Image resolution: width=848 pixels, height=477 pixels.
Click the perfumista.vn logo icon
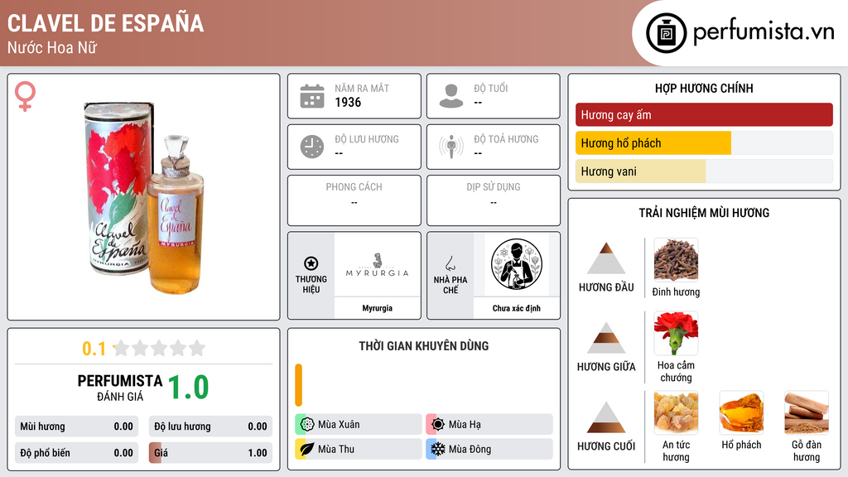click(x=666, y=33)
